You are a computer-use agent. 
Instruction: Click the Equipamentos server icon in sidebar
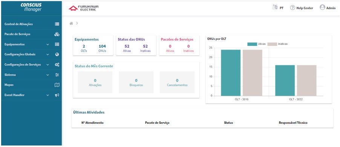tap(57, 44)
